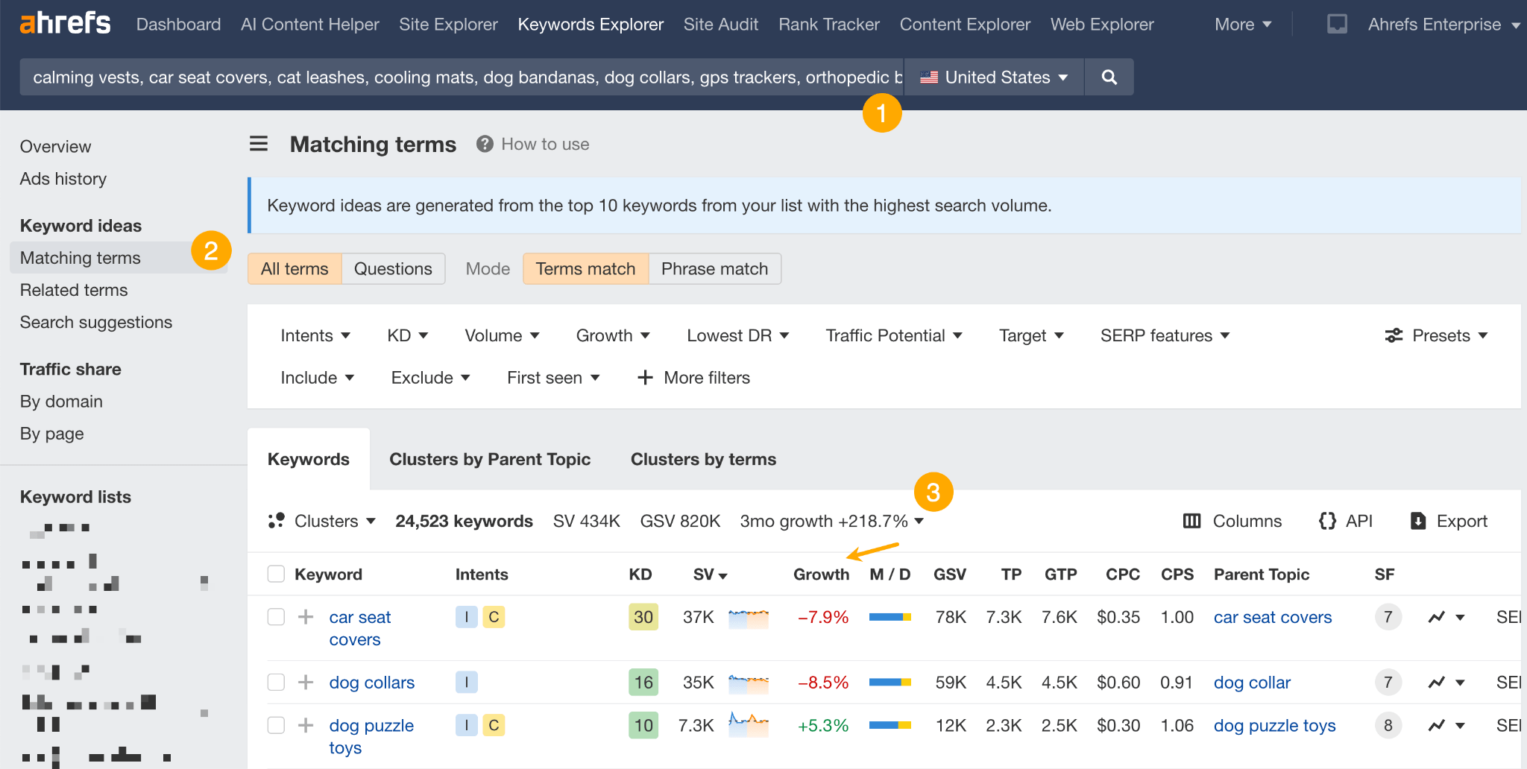
Task: Open the 'car seat covers' keyword link
Action: (360, 627)
